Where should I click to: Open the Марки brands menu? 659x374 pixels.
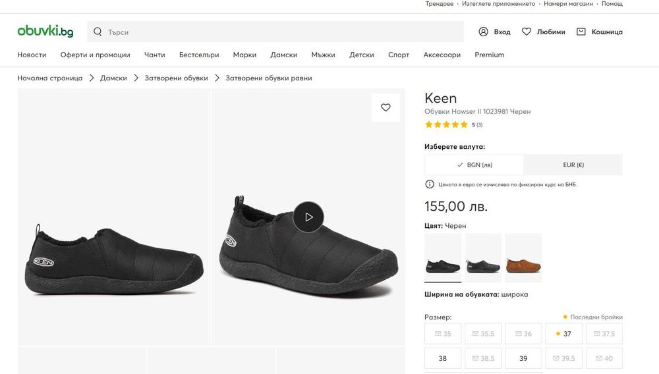(x=244, y=55)
